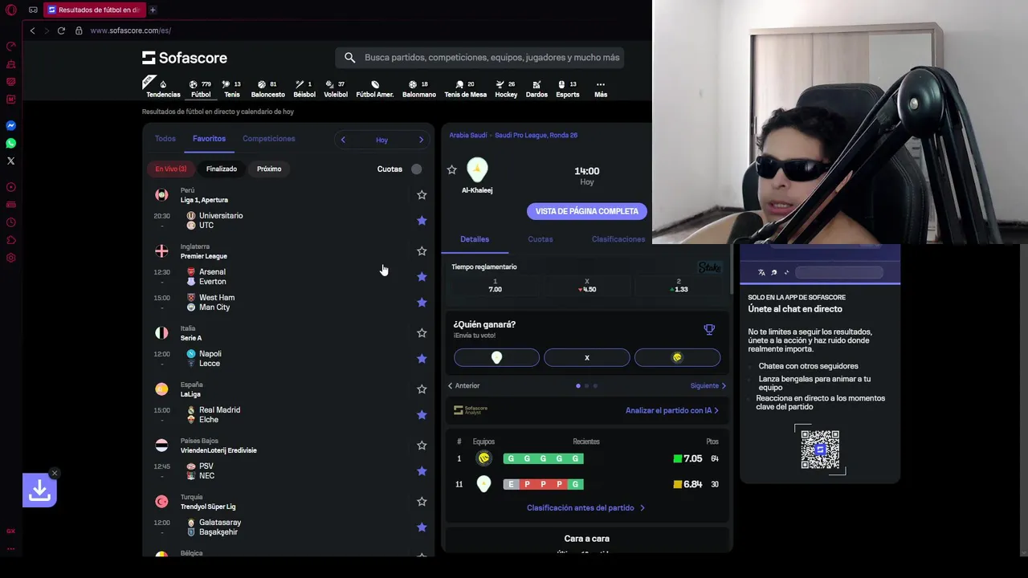The width and height of the screenshot is (1028, 578).
Task: Unfavorite the Real Madrid vs Elche match
Action: tap(422, 414)
